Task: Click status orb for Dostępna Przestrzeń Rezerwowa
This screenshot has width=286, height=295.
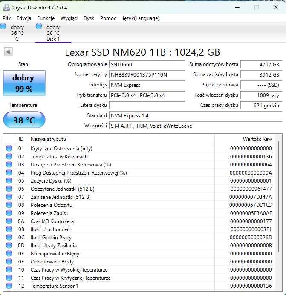Action: 9,164
